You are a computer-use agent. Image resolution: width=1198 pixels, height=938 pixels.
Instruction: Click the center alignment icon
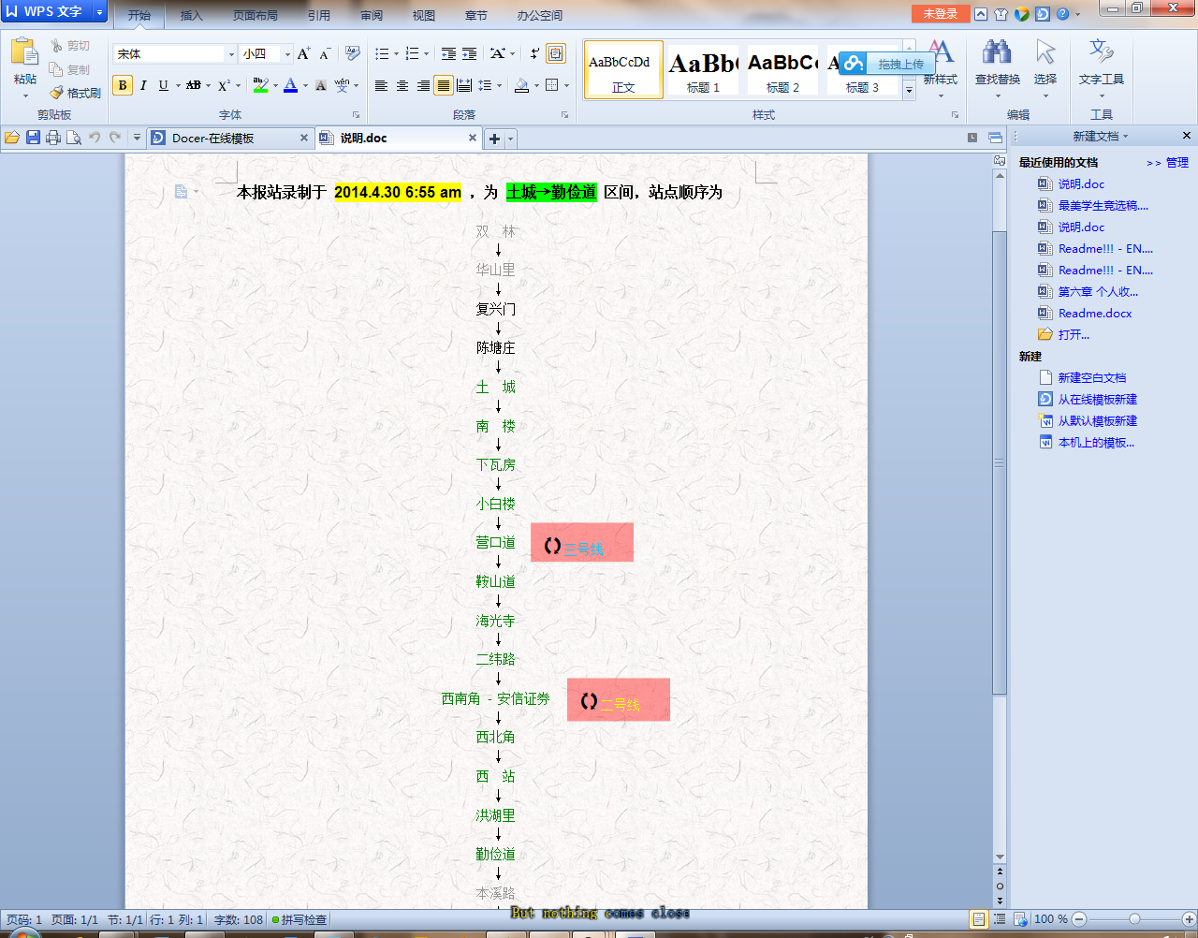402,85
